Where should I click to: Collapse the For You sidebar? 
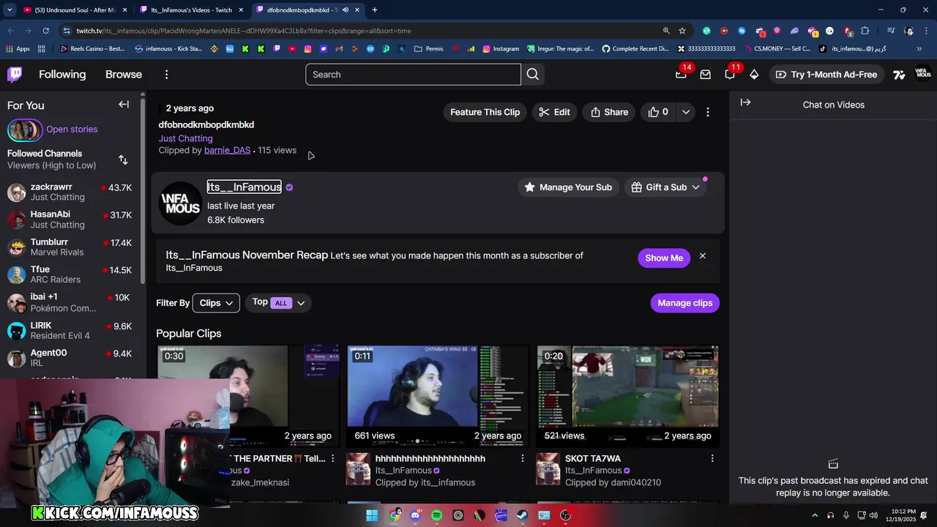click(124, 105)
